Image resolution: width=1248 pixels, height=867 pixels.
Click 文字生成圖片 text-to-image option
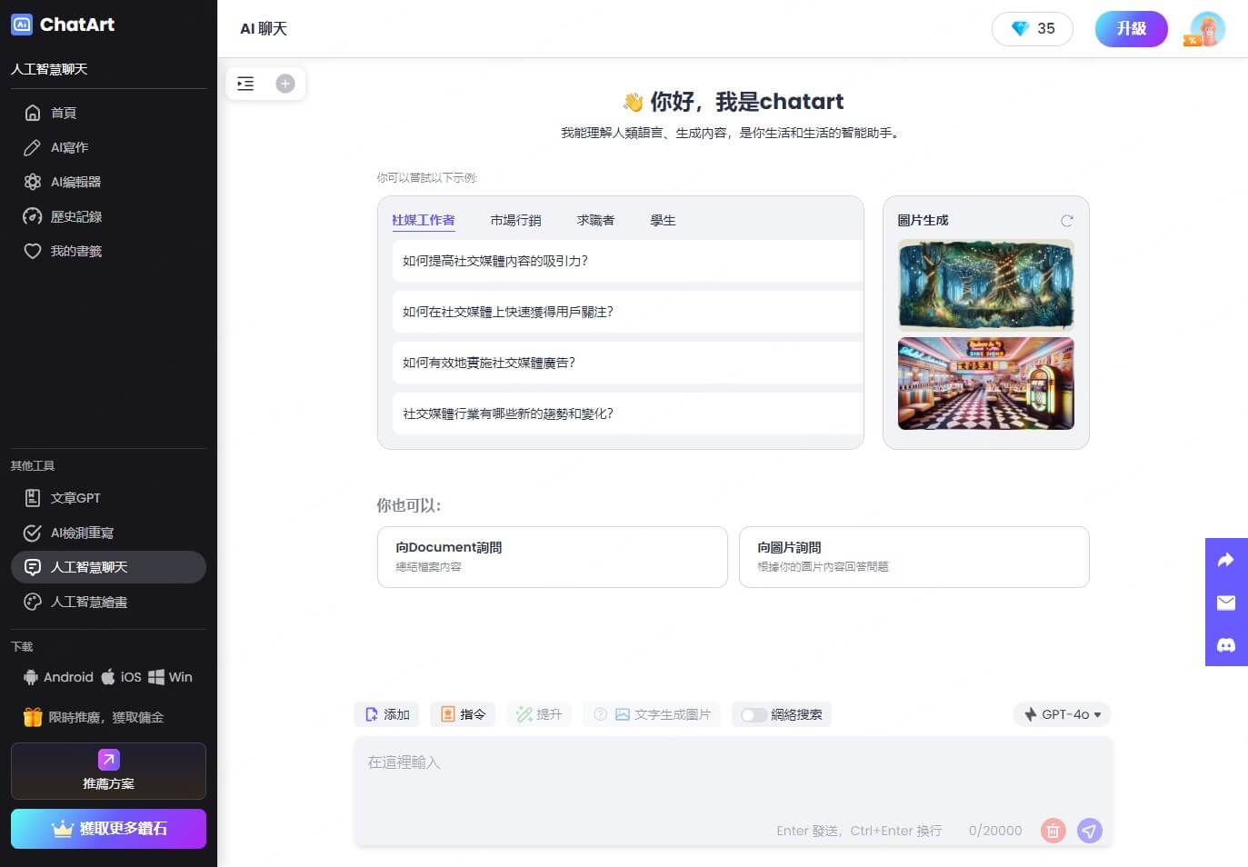663,714
